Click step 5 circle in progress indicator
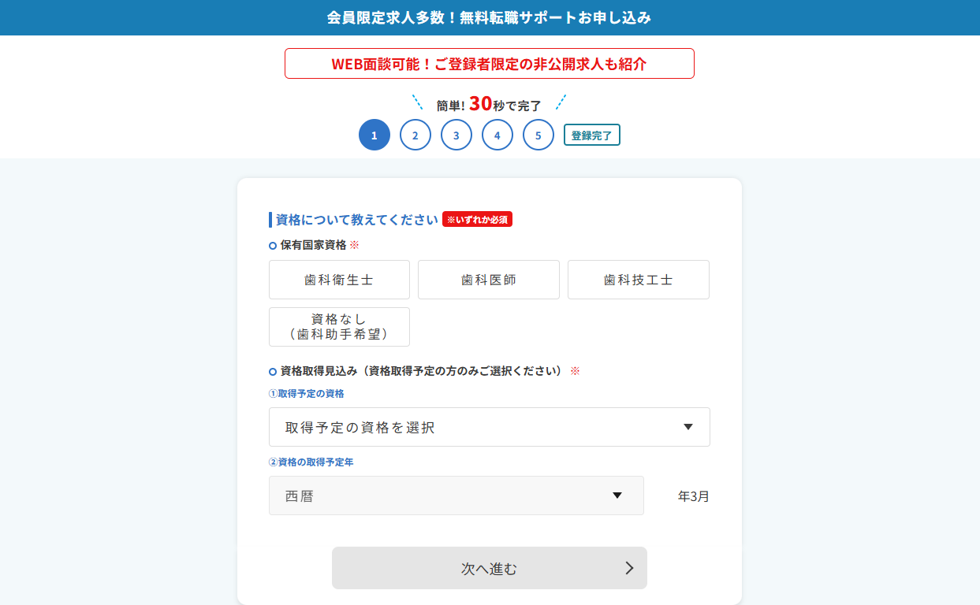The image size is (980, 605). [x=538, y=135]
